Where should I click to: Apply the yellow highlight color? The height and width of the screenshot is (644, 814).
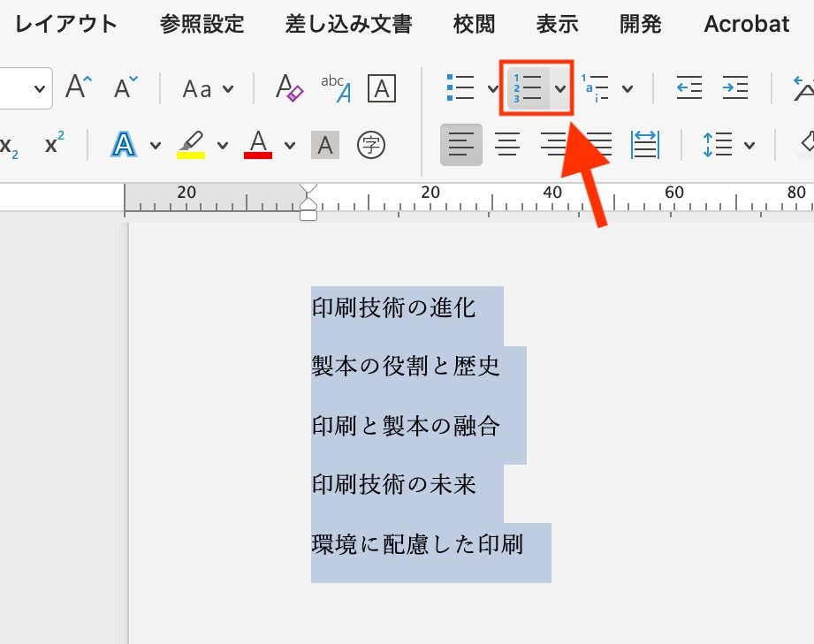pyautogui.click(x=191, y=144)
